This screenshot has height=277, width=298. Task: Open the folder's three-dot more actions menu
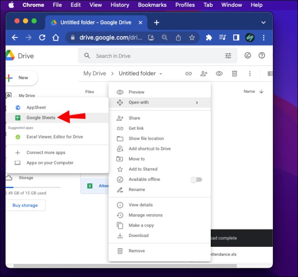[x=250, y=73]
